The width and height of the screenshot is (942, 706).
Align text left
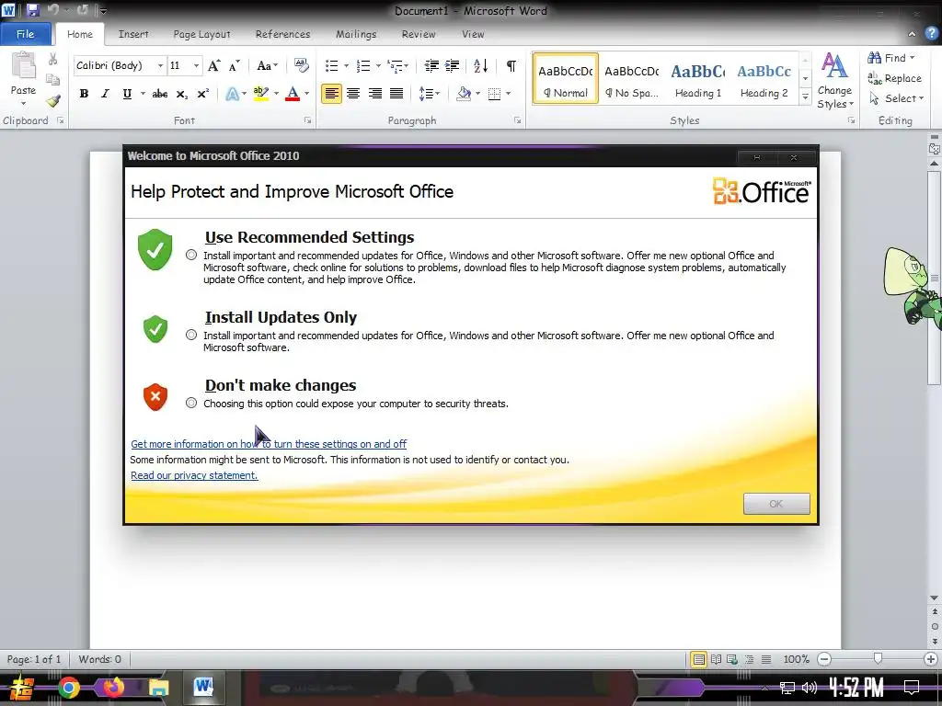[x=331, y=94]
